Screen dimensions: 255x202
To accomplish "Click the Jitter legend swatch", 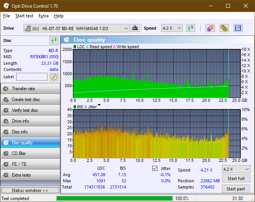I will pos(86,107).
